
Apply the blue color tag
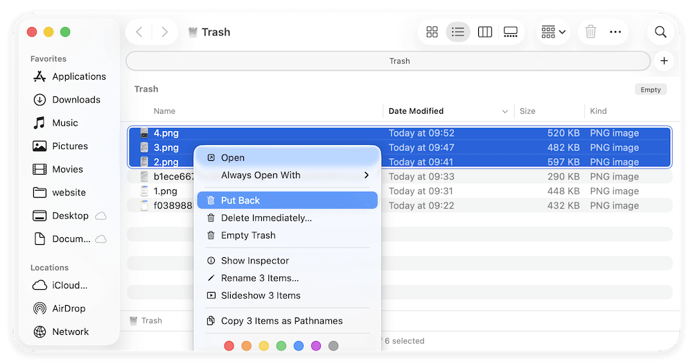[299, 346]
